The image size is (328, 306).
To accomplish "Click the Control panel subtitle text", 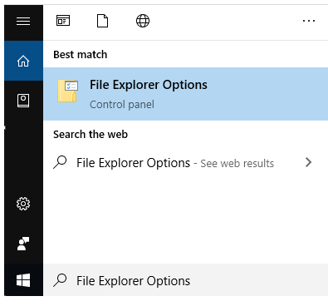I will click(x=122, y=105).
